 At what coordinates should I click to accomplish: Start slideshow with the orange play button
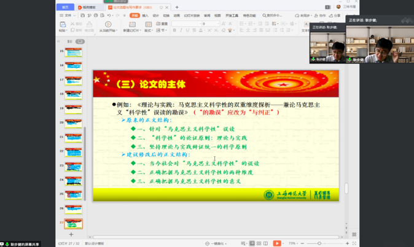[277, 243]
